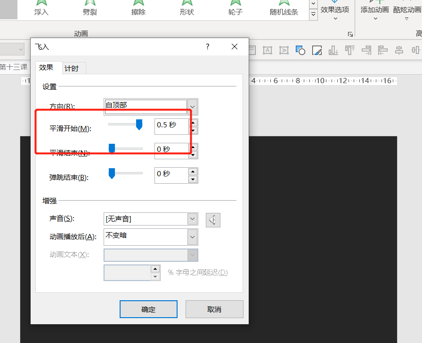Dismiss the dialog via 取消

(214, 309)
